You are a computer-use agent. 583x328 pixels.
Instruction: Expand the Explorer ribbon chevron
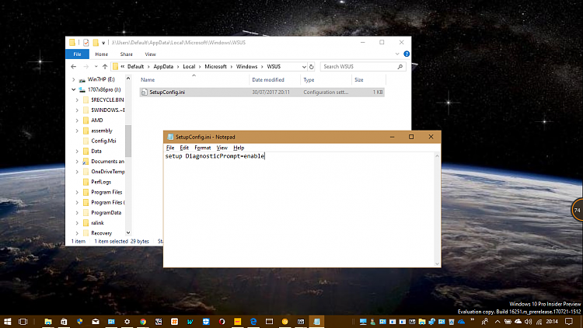coord(397,54)
